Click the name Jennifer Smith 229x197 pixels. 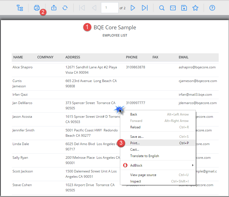(x=23, y=130)
